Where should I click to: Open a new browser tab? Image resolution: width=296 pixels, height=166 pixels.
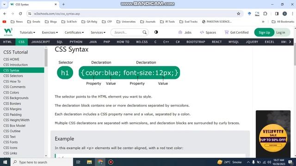pyautogui.click(x=63, y=4)
